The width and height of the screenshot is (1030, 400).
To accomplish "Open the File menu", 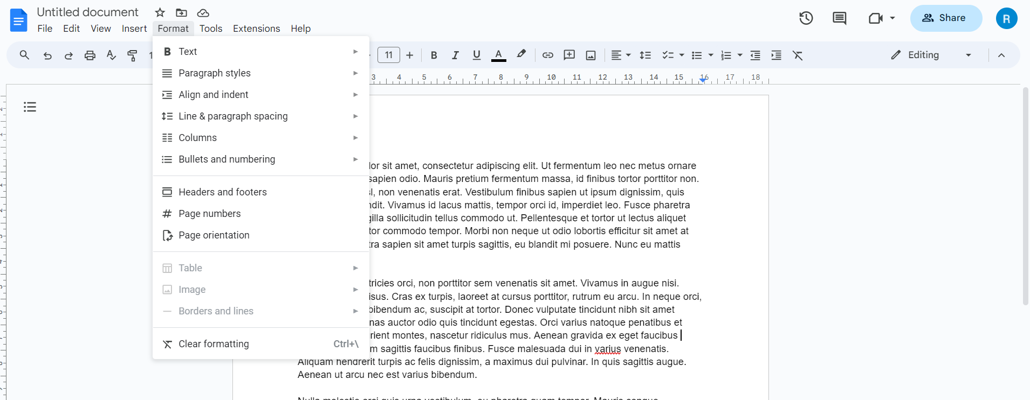I will 45,29.
